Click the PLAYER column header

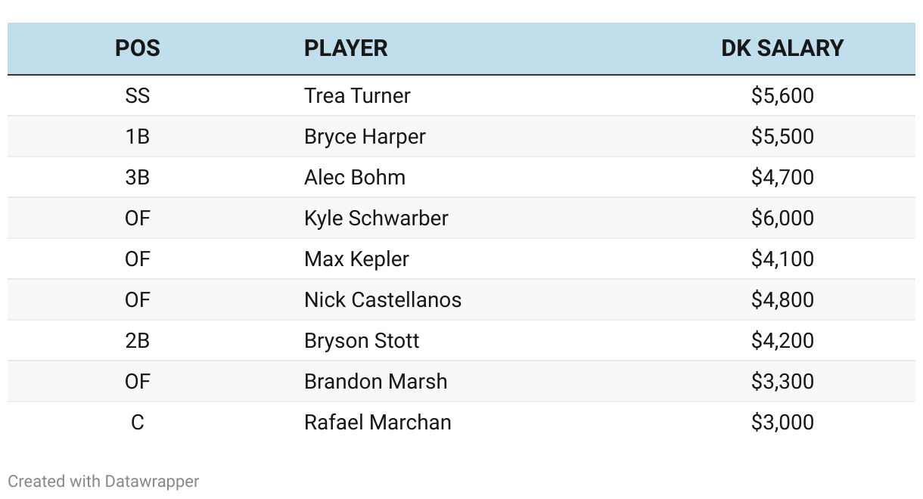(x=346, y=48)
